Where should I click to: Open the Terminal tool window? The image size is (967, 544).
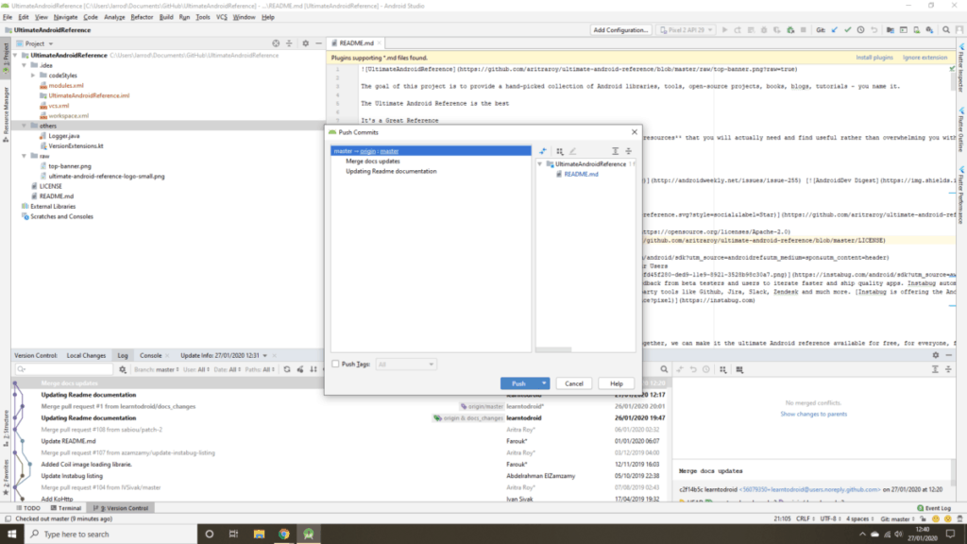61,508
